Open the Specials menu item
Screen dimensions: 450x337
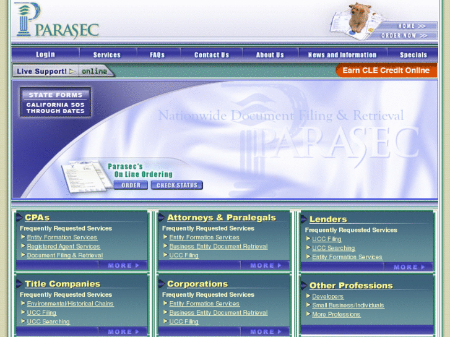pos(413,55)
